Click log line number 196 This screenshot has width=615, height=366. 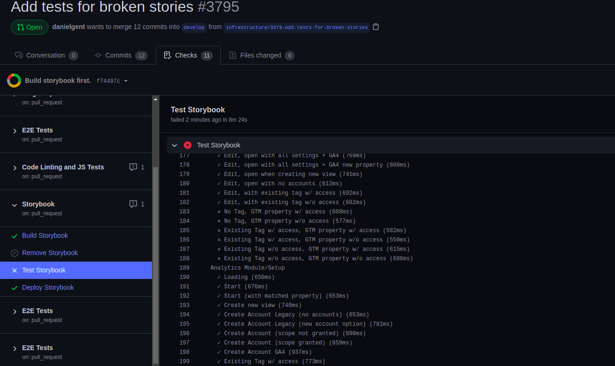tap(184, 333)
